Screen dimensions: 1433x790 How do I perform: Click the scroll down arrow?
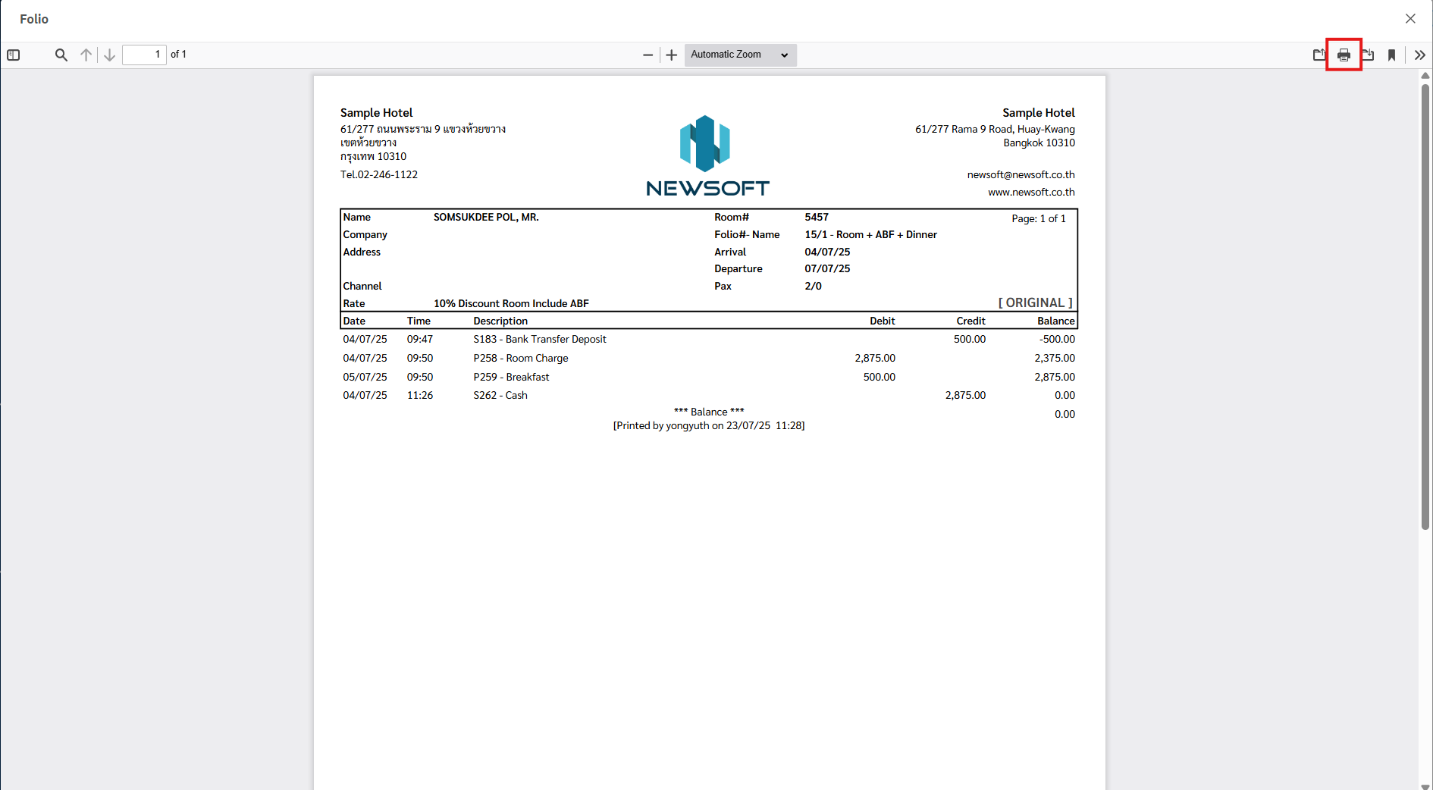(1425, 785)
